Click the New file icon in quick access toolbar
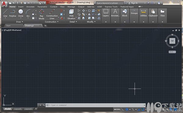This screenshot has width=183, height=113. (10, 3)
